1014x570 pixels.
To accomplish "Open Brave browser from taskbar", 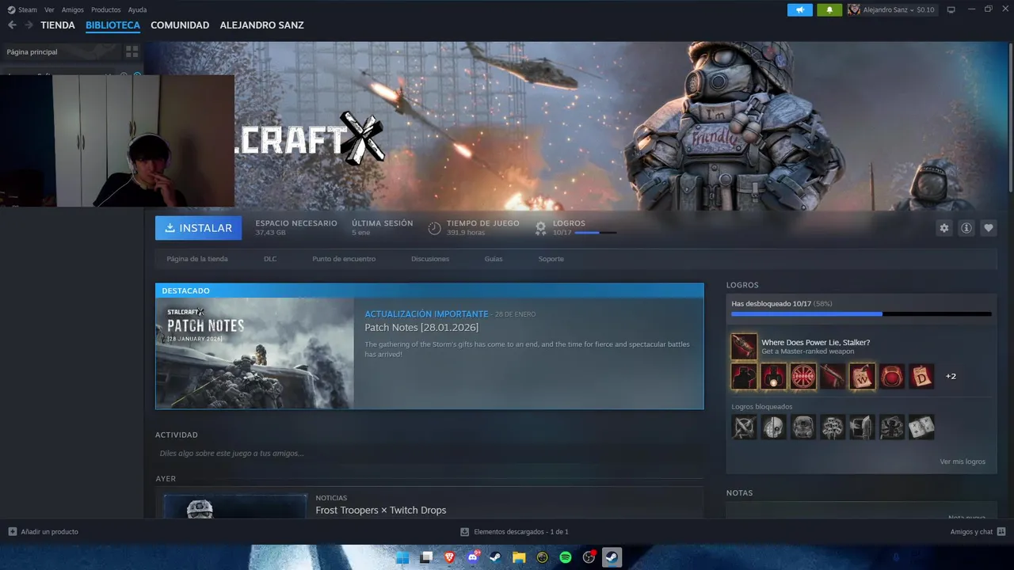I will tap(450, 557).
